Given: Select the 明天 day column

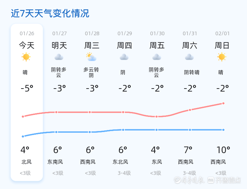Looking at the screenshot, I should [x=59, y=102].
